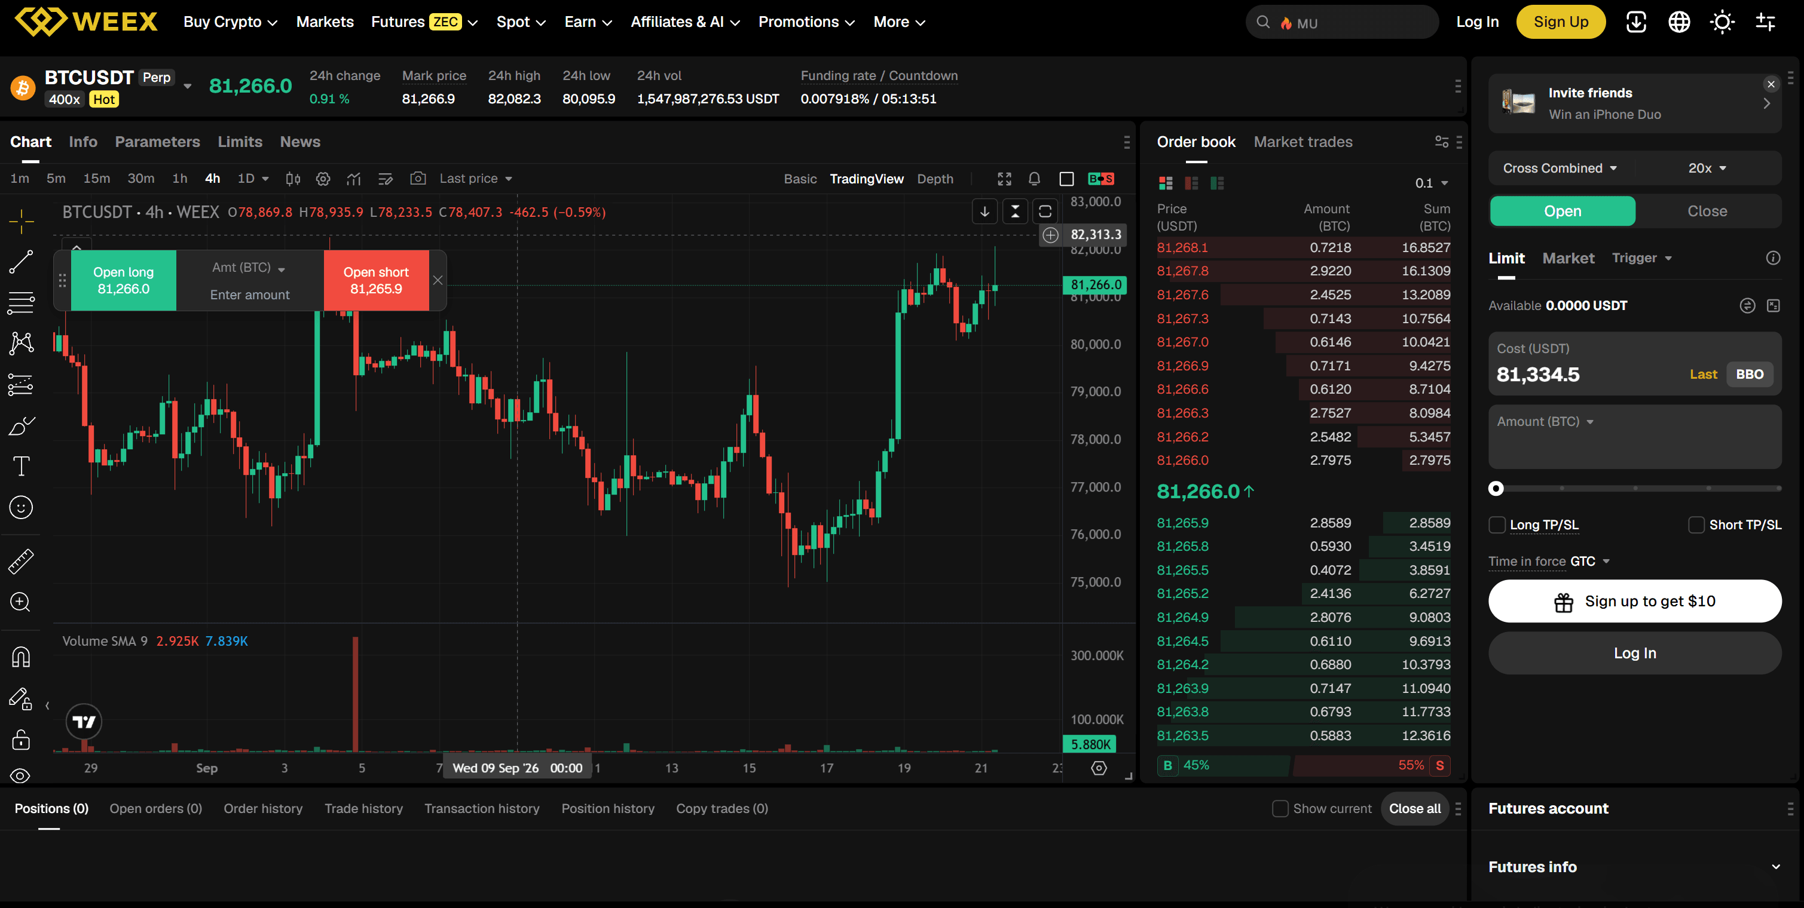Change the 20x leverage dropdown
Image resolution: width=1804 pixels, height=908 pixels.
tap(1707, 168)
